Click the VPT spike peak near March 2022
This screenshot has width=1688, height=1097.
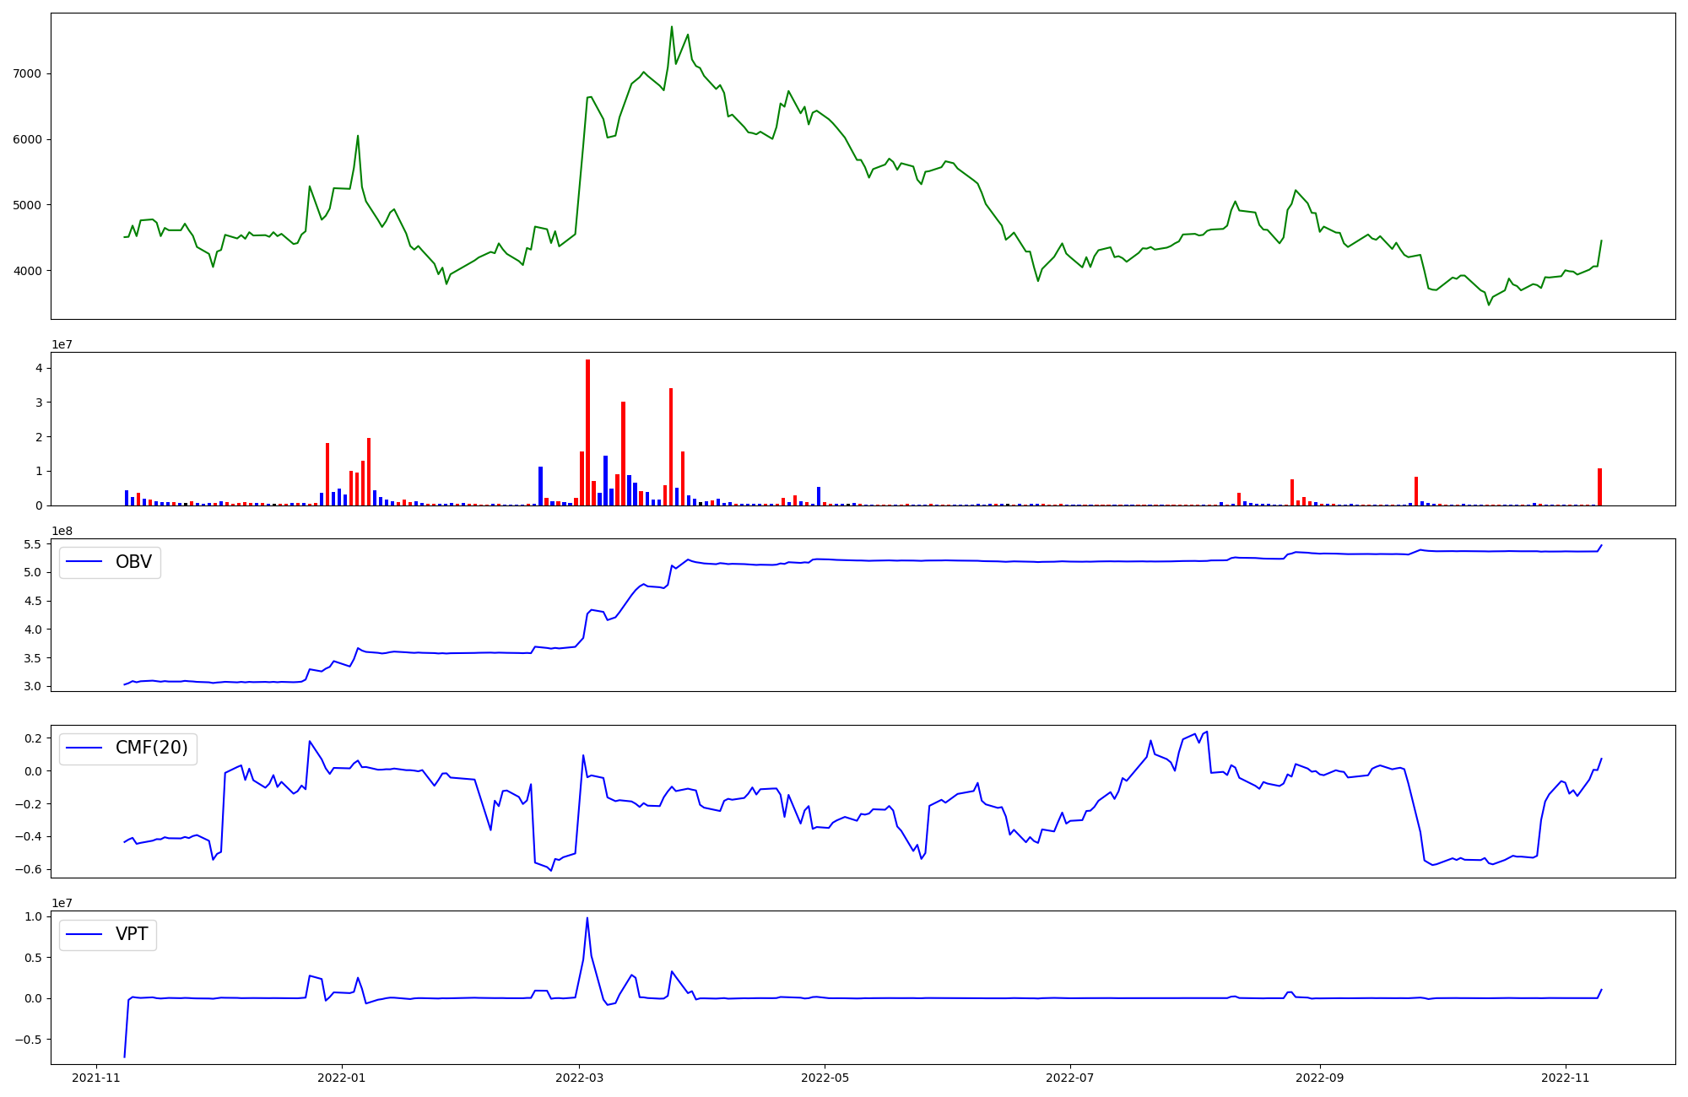[587, 918]
